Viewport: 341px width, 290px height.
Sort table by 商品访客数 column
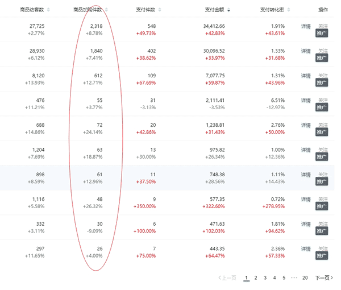click(x=48, y=10)
